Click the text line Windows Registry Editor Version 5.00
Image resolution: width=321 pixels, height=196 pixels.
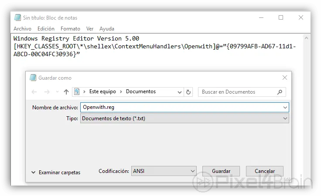pos(76,38)
